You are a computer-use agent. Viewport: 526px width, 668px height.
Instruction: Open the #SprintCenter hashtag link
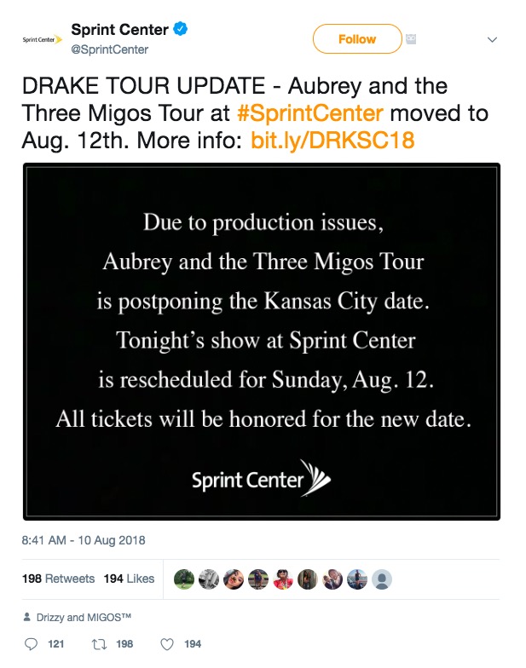(x=310, y=113)
